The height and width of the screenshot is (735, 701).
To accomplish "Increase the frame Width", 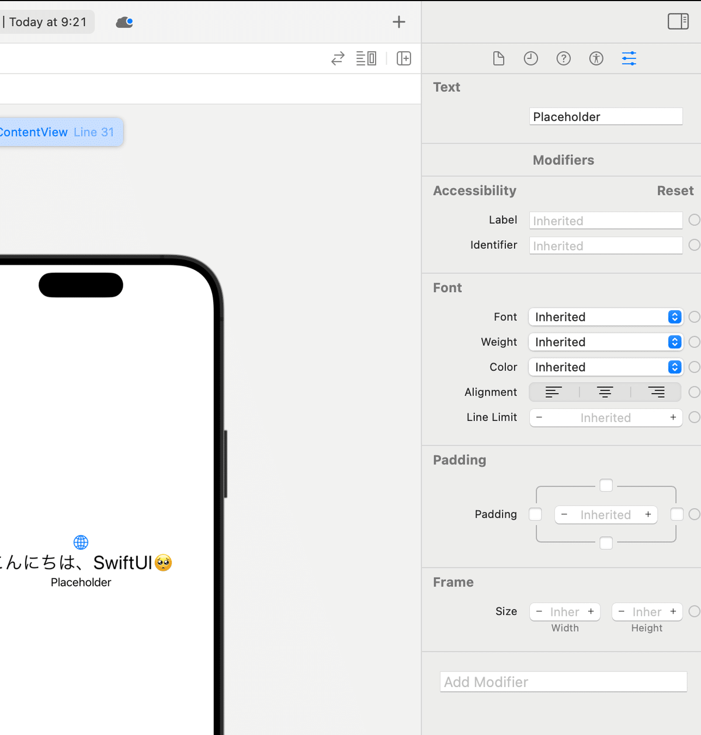I will 591,611.
